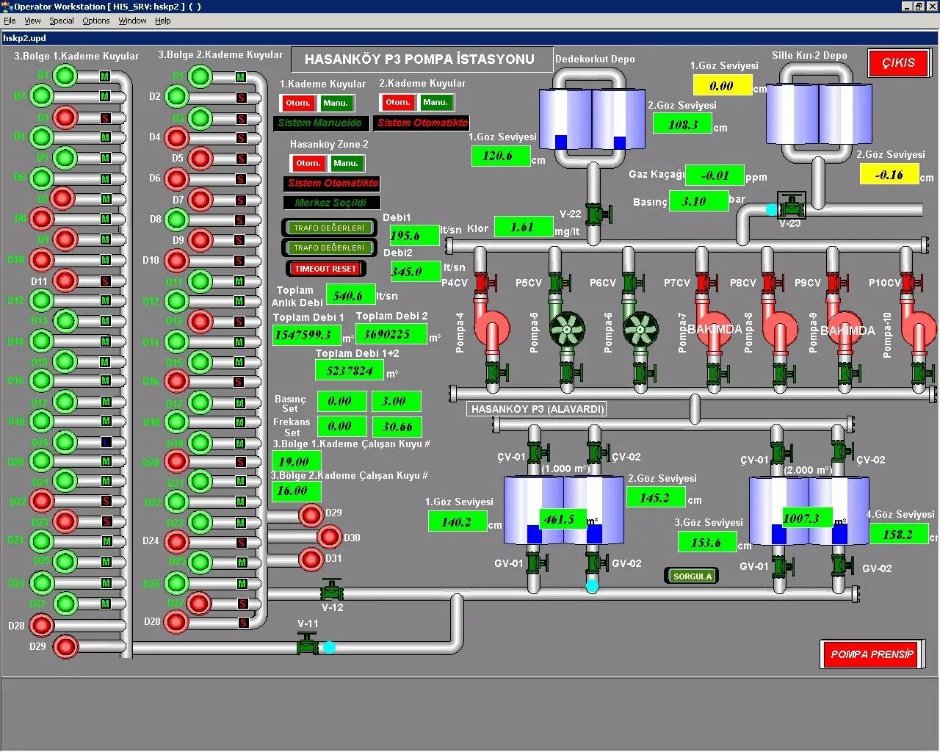Select the red D3 well lamp in 1.Kademe column
Screen dimensions: 940x752
(65, 117)
